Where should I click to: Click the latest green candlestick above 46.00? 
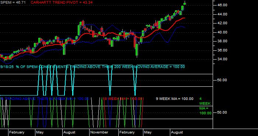pyautogui.click(x=185, y=3)
